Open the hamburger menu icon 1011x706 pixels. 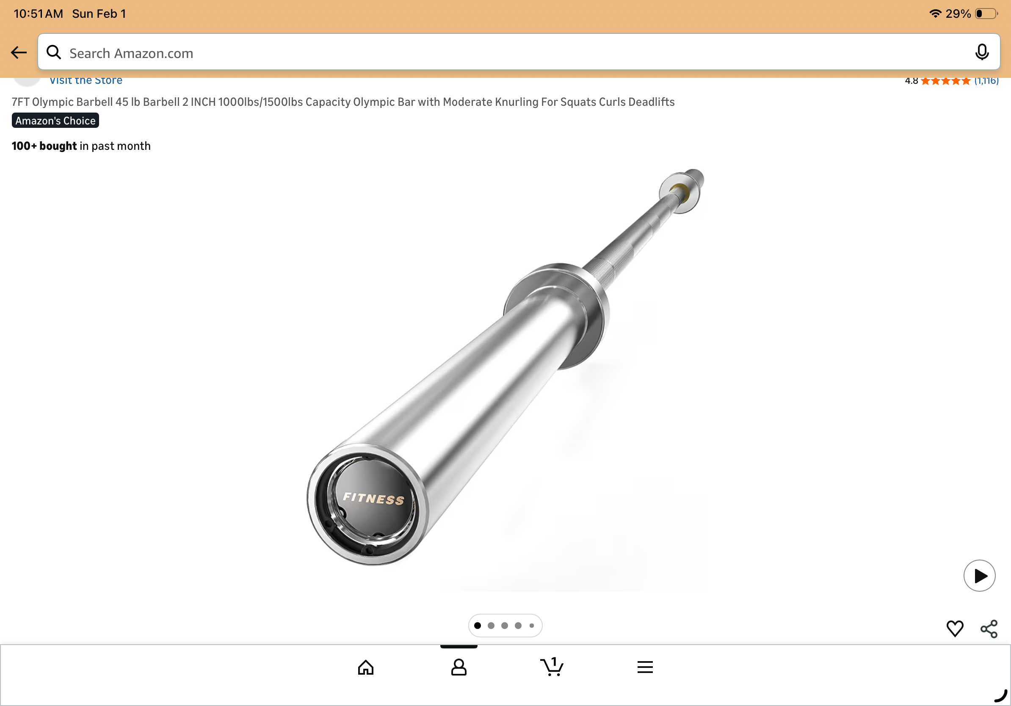pos(645,667)
